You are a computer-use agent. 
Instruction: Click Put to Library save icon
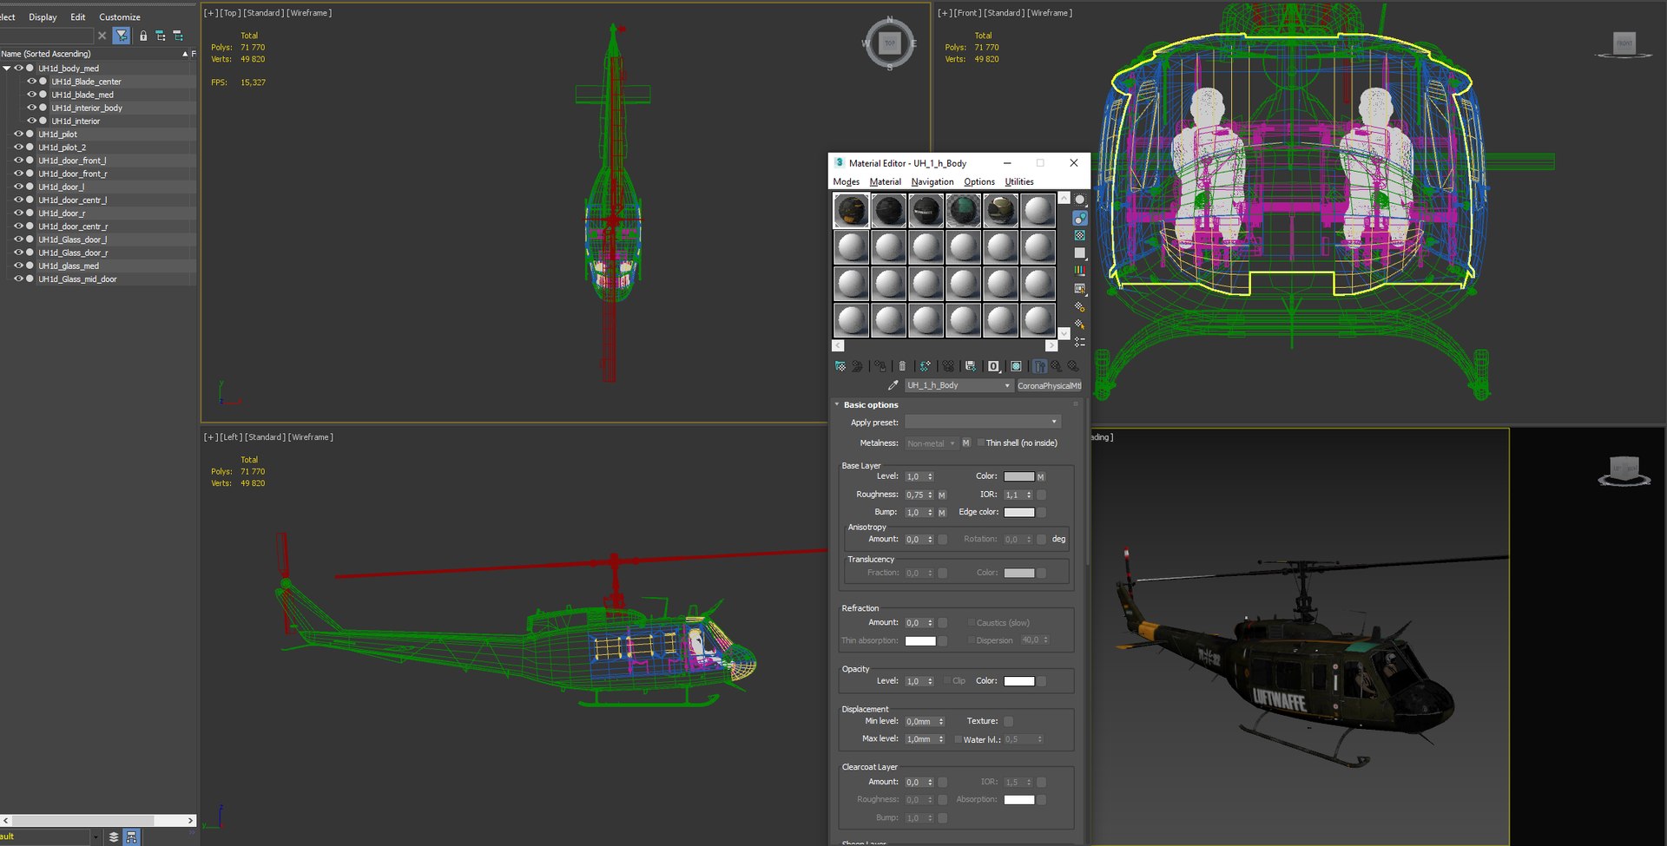coord(971,366)
